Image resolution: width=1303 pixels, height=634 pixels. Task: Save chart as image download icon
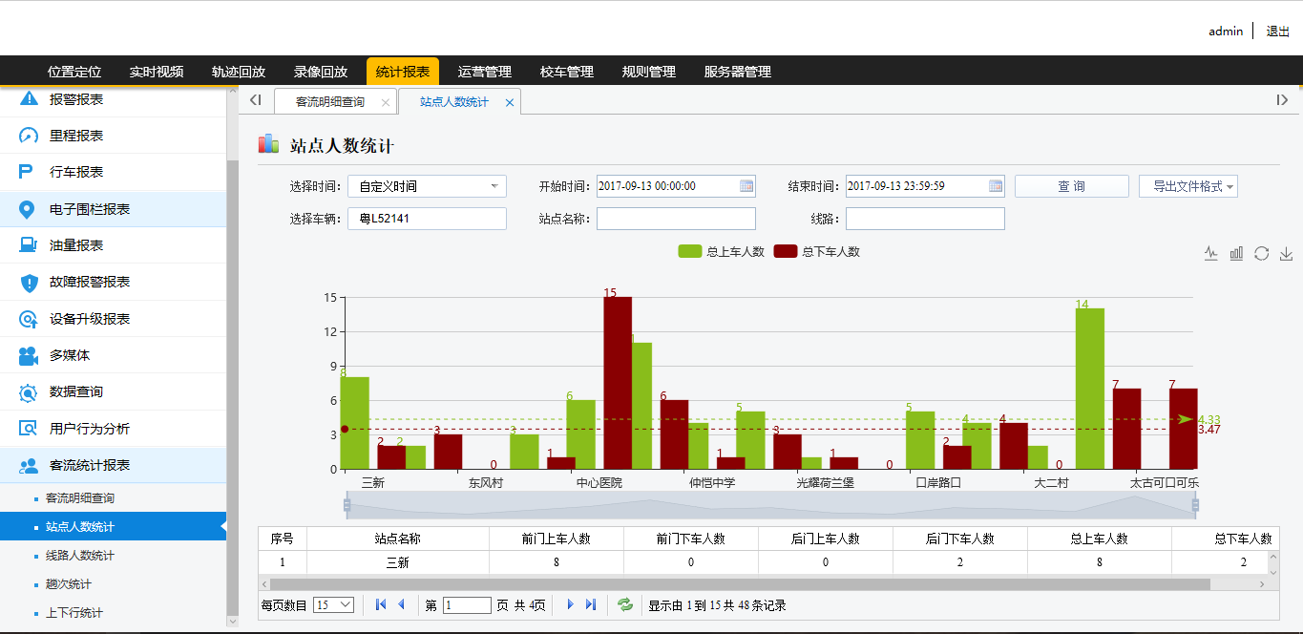coord(1286,253)
